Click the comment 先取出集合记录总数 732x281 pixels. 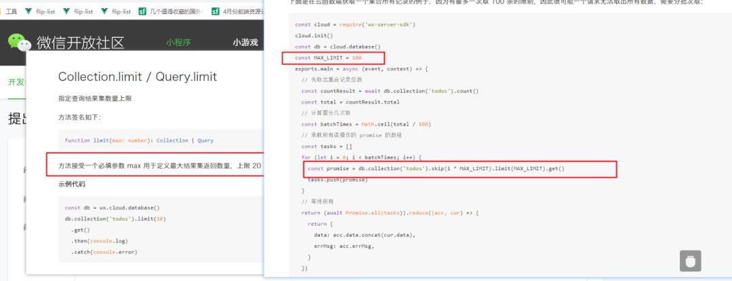[332, 80]
